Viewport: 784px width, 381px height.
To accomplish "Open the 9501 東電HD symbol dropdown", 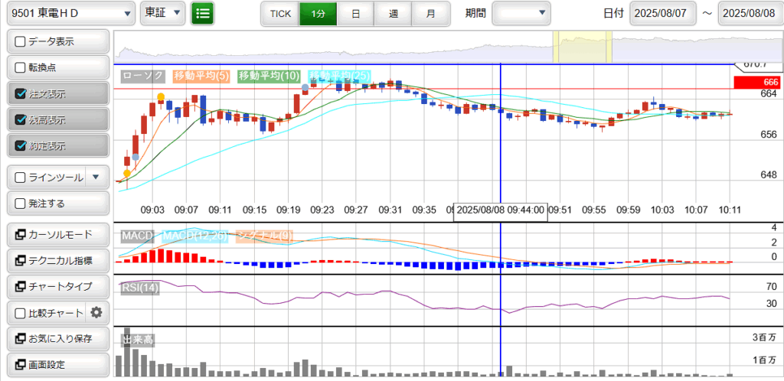I will tap(70, 13).
